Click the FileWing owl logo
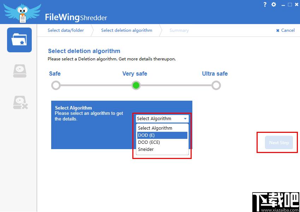 pos(22,13)
